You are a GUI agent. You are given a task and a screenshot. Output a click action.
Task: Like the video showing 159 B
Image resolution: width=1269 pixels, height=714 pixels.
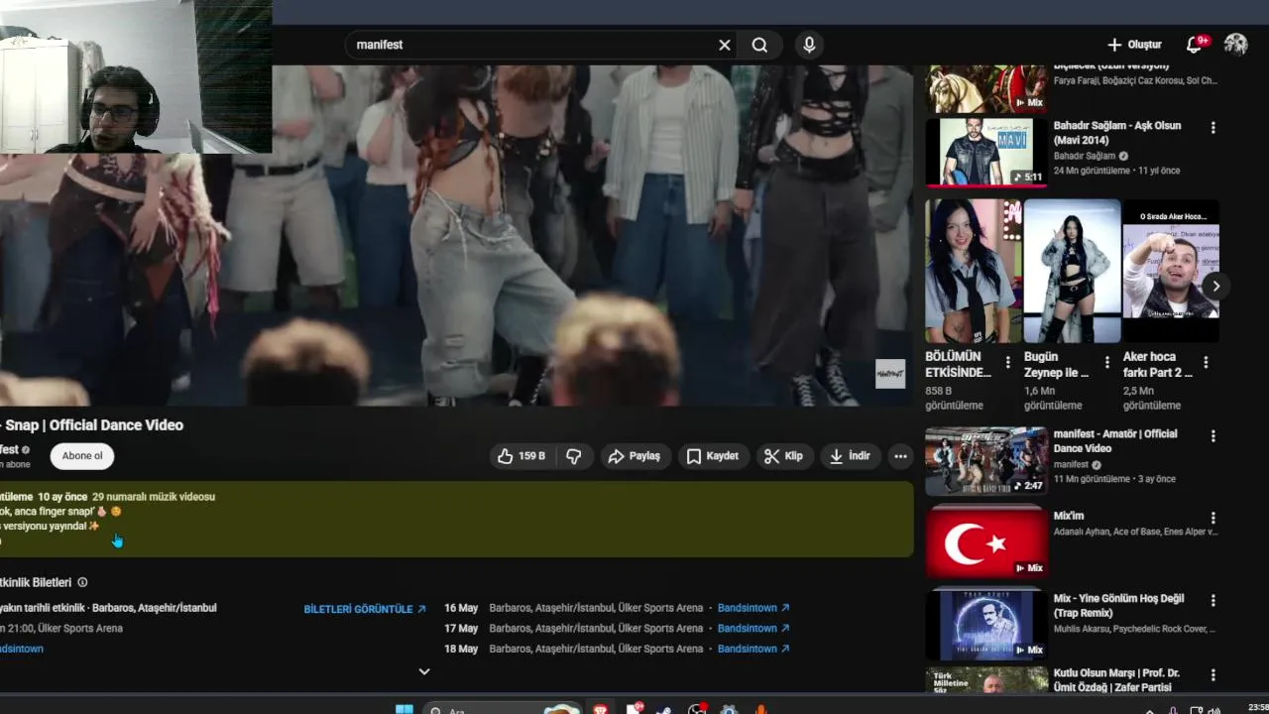coord(521,456)
